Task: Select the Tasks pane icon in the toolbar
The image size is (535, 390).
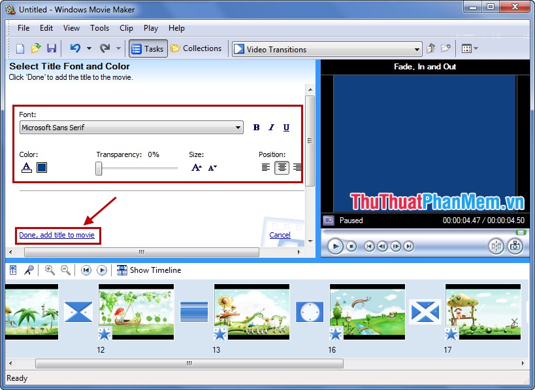Action: point(148,48)
